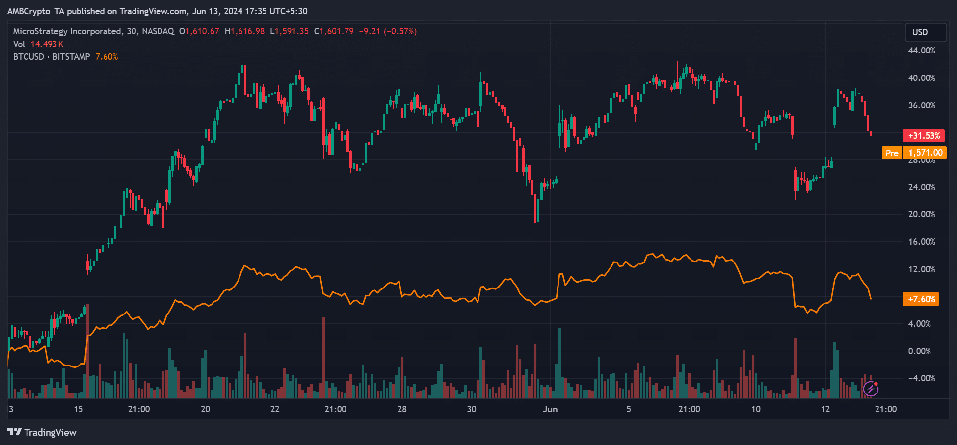Click the TradingView logo at bottom left

pyautogui.click(x=42, y=432)
